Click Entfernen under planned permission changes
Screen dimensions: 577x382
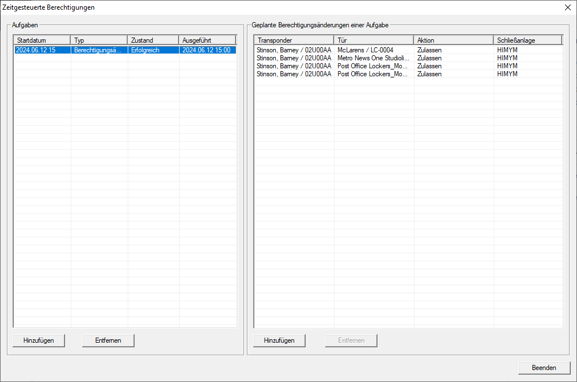click(x=351, y=340)
